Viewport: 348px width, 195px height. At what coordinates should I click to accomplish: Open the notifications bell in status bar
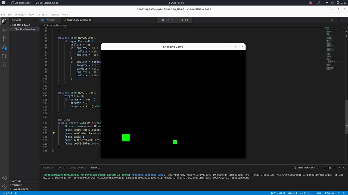click(x=344, y=193)
